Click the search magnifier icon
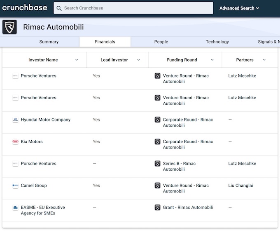Screen dimensions: 280x231 click(59, 8)
